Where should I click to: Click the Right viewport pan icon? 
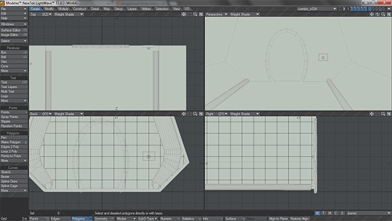point(372,114)
